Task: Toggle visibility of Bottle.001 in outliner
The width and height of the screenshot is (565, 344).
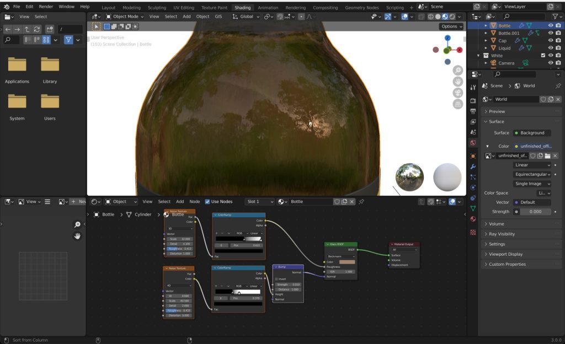Action: [x=550, y=33]
